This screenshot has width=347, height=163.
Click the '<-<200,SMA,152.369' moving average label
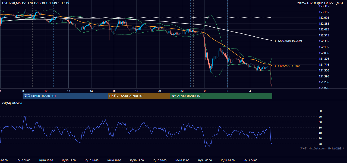click(x=288, y=41)
